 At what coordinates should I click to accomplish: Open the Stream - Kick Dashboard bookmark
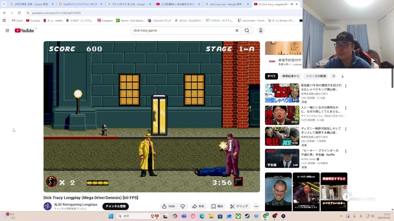point(130,21)
